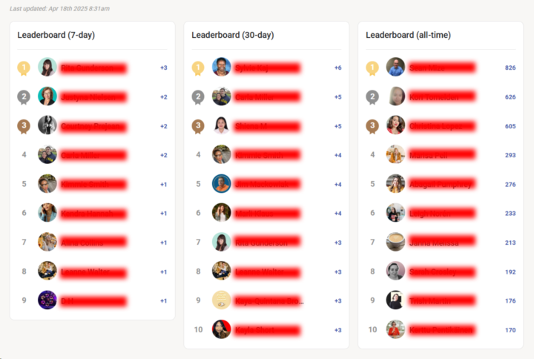Click the +6 score in 30-day leaderboard

click(x=338, y=67)
